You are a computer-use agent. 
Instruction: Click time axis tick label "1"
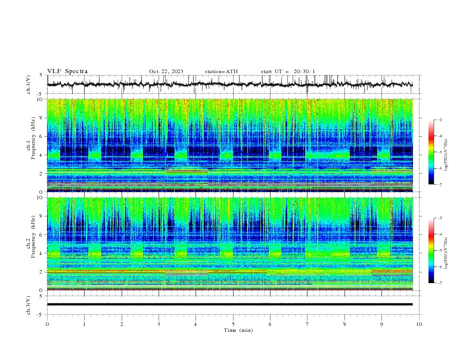[x=84, y=324]
